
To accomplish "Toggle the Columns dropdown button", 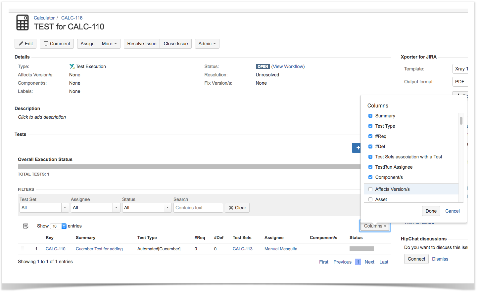I will pos(375,226).
